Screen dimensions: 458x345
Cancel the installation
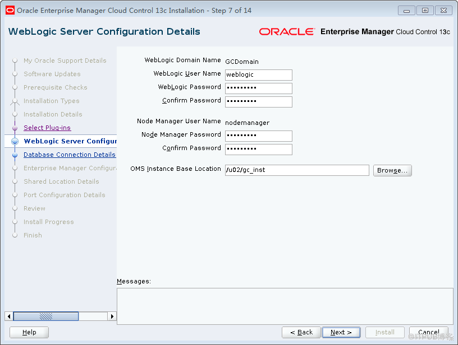(428, 332)
